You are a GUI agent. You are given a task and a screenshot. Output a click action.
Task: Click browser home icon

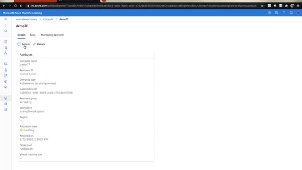pos(21,6)
